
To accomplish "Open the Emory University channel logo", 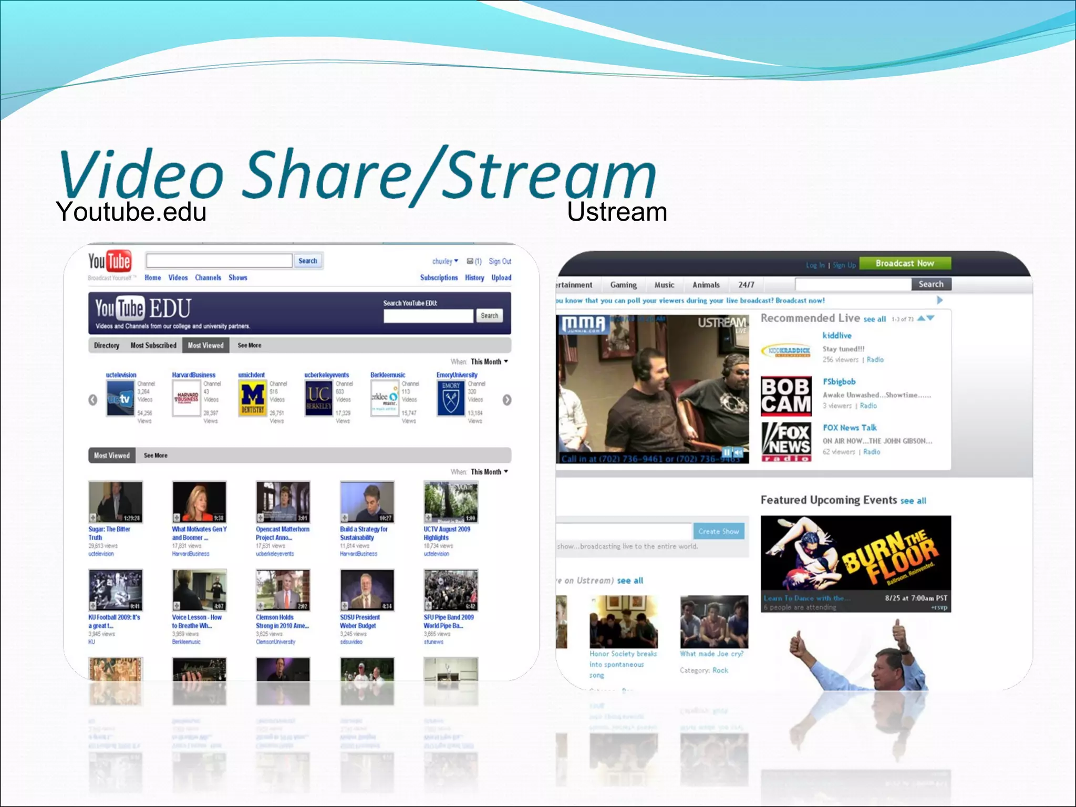I will [451, 398].
